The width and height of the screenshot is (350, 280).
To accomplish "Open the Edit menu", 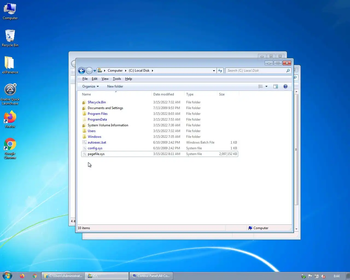I will [95, 79].
